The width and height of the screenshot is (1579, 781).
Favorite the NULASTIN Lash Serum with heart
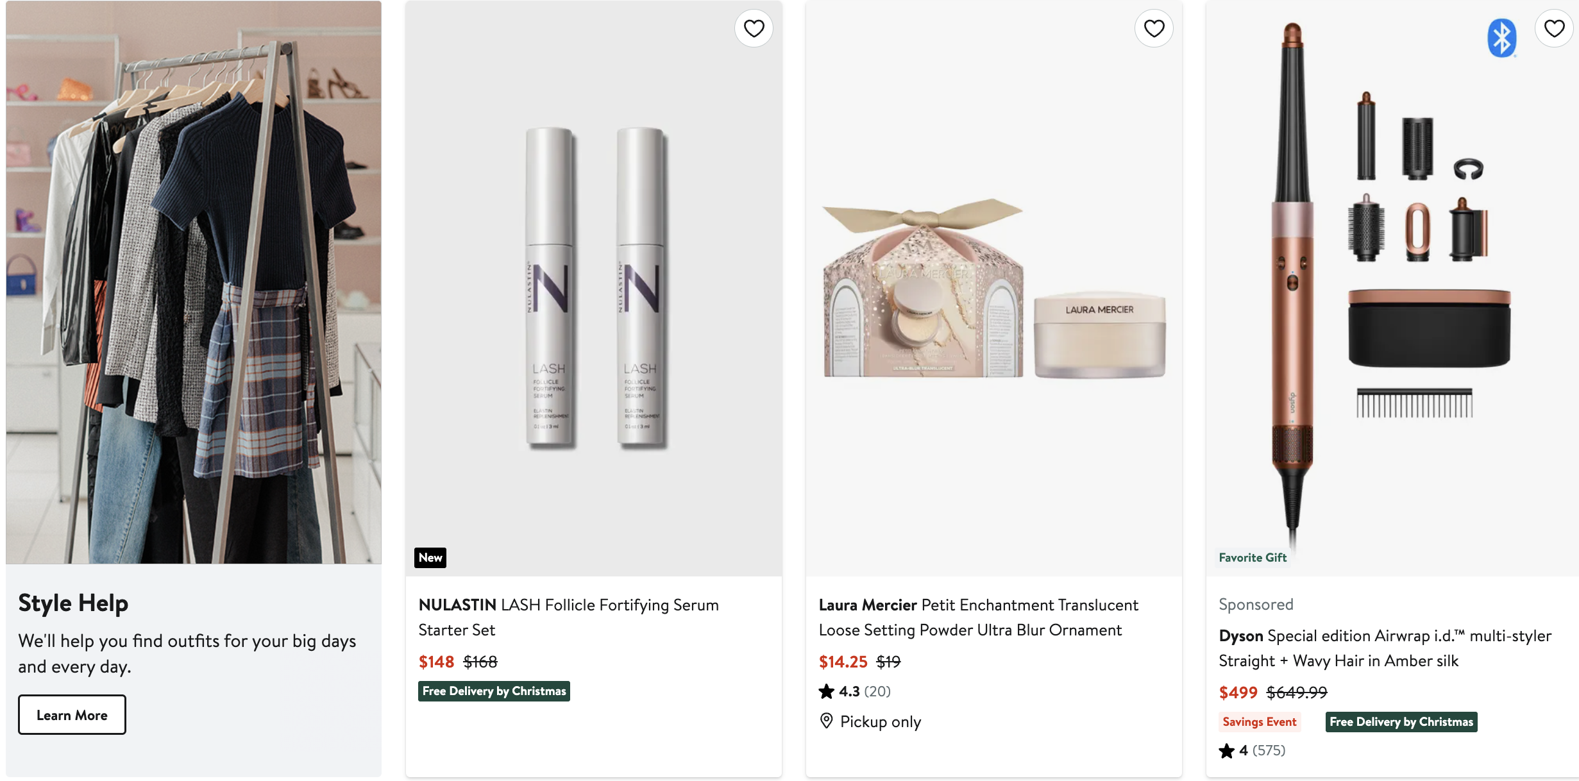(754, 28)
